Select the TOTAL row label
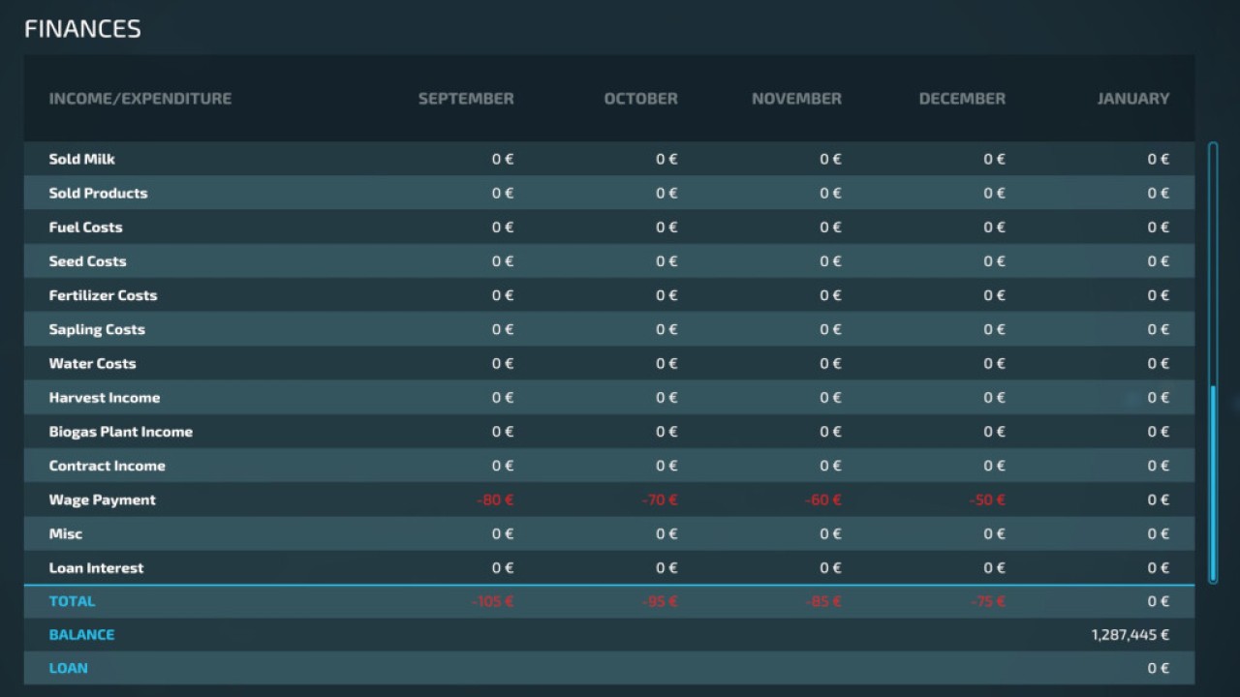The height and width of the screenshot is (697, 1240). 73,601
